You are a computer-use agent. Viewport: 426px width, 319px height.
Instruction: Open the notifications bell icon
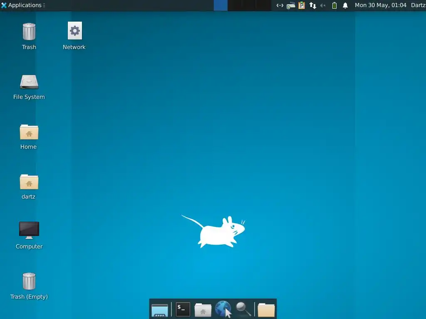pyautogui.click(x=345, y=5)
